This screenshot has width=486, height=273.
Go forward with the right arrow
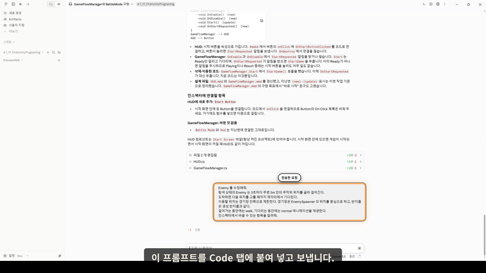(28, 4)
